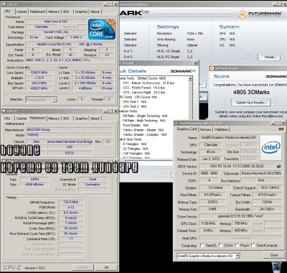Switch to Sensors tab in GPU-Z
This screenshot has height=273, width=287.
pos(205,129)
